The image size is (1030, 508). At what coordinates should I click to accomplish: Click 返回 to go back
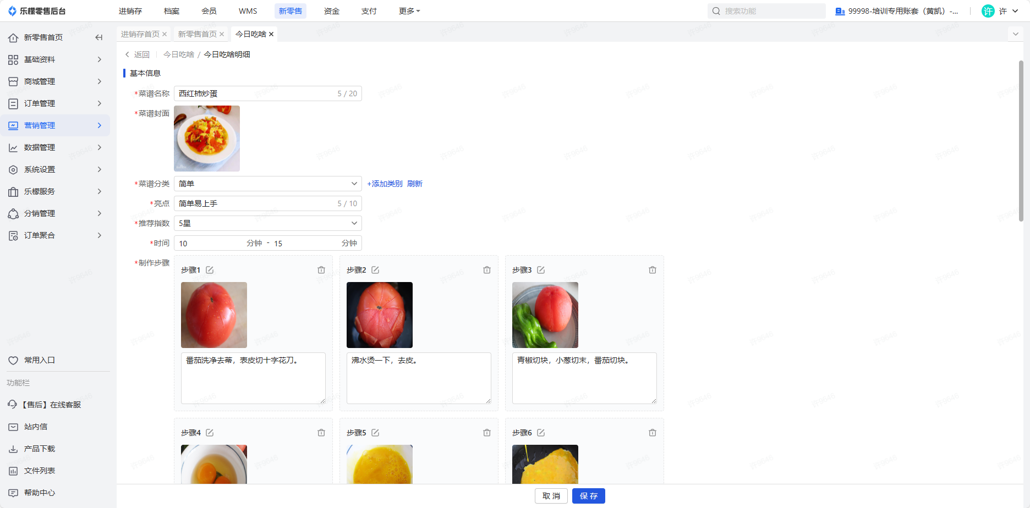138,54
